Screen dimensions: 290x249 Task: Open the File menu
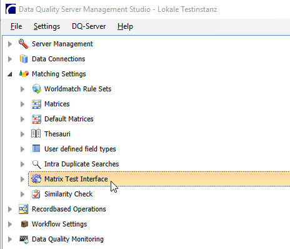[16, 26]
